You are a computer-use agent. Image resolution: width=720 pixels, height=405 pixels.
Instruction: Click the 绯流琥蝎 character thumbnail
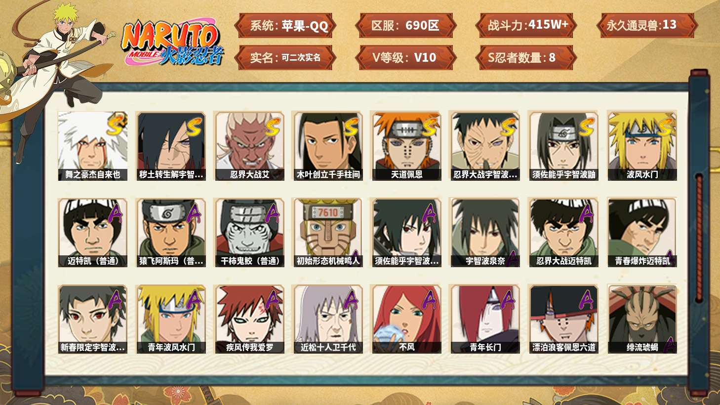[642, 319]
